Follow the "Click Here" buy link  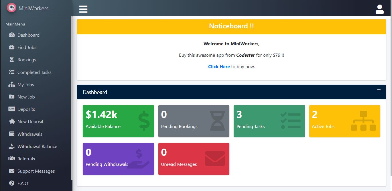pos(219,67)
